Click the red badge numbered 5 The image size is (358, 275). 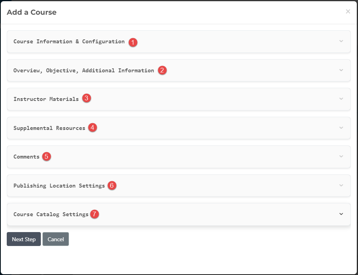[x=46, y=157]
